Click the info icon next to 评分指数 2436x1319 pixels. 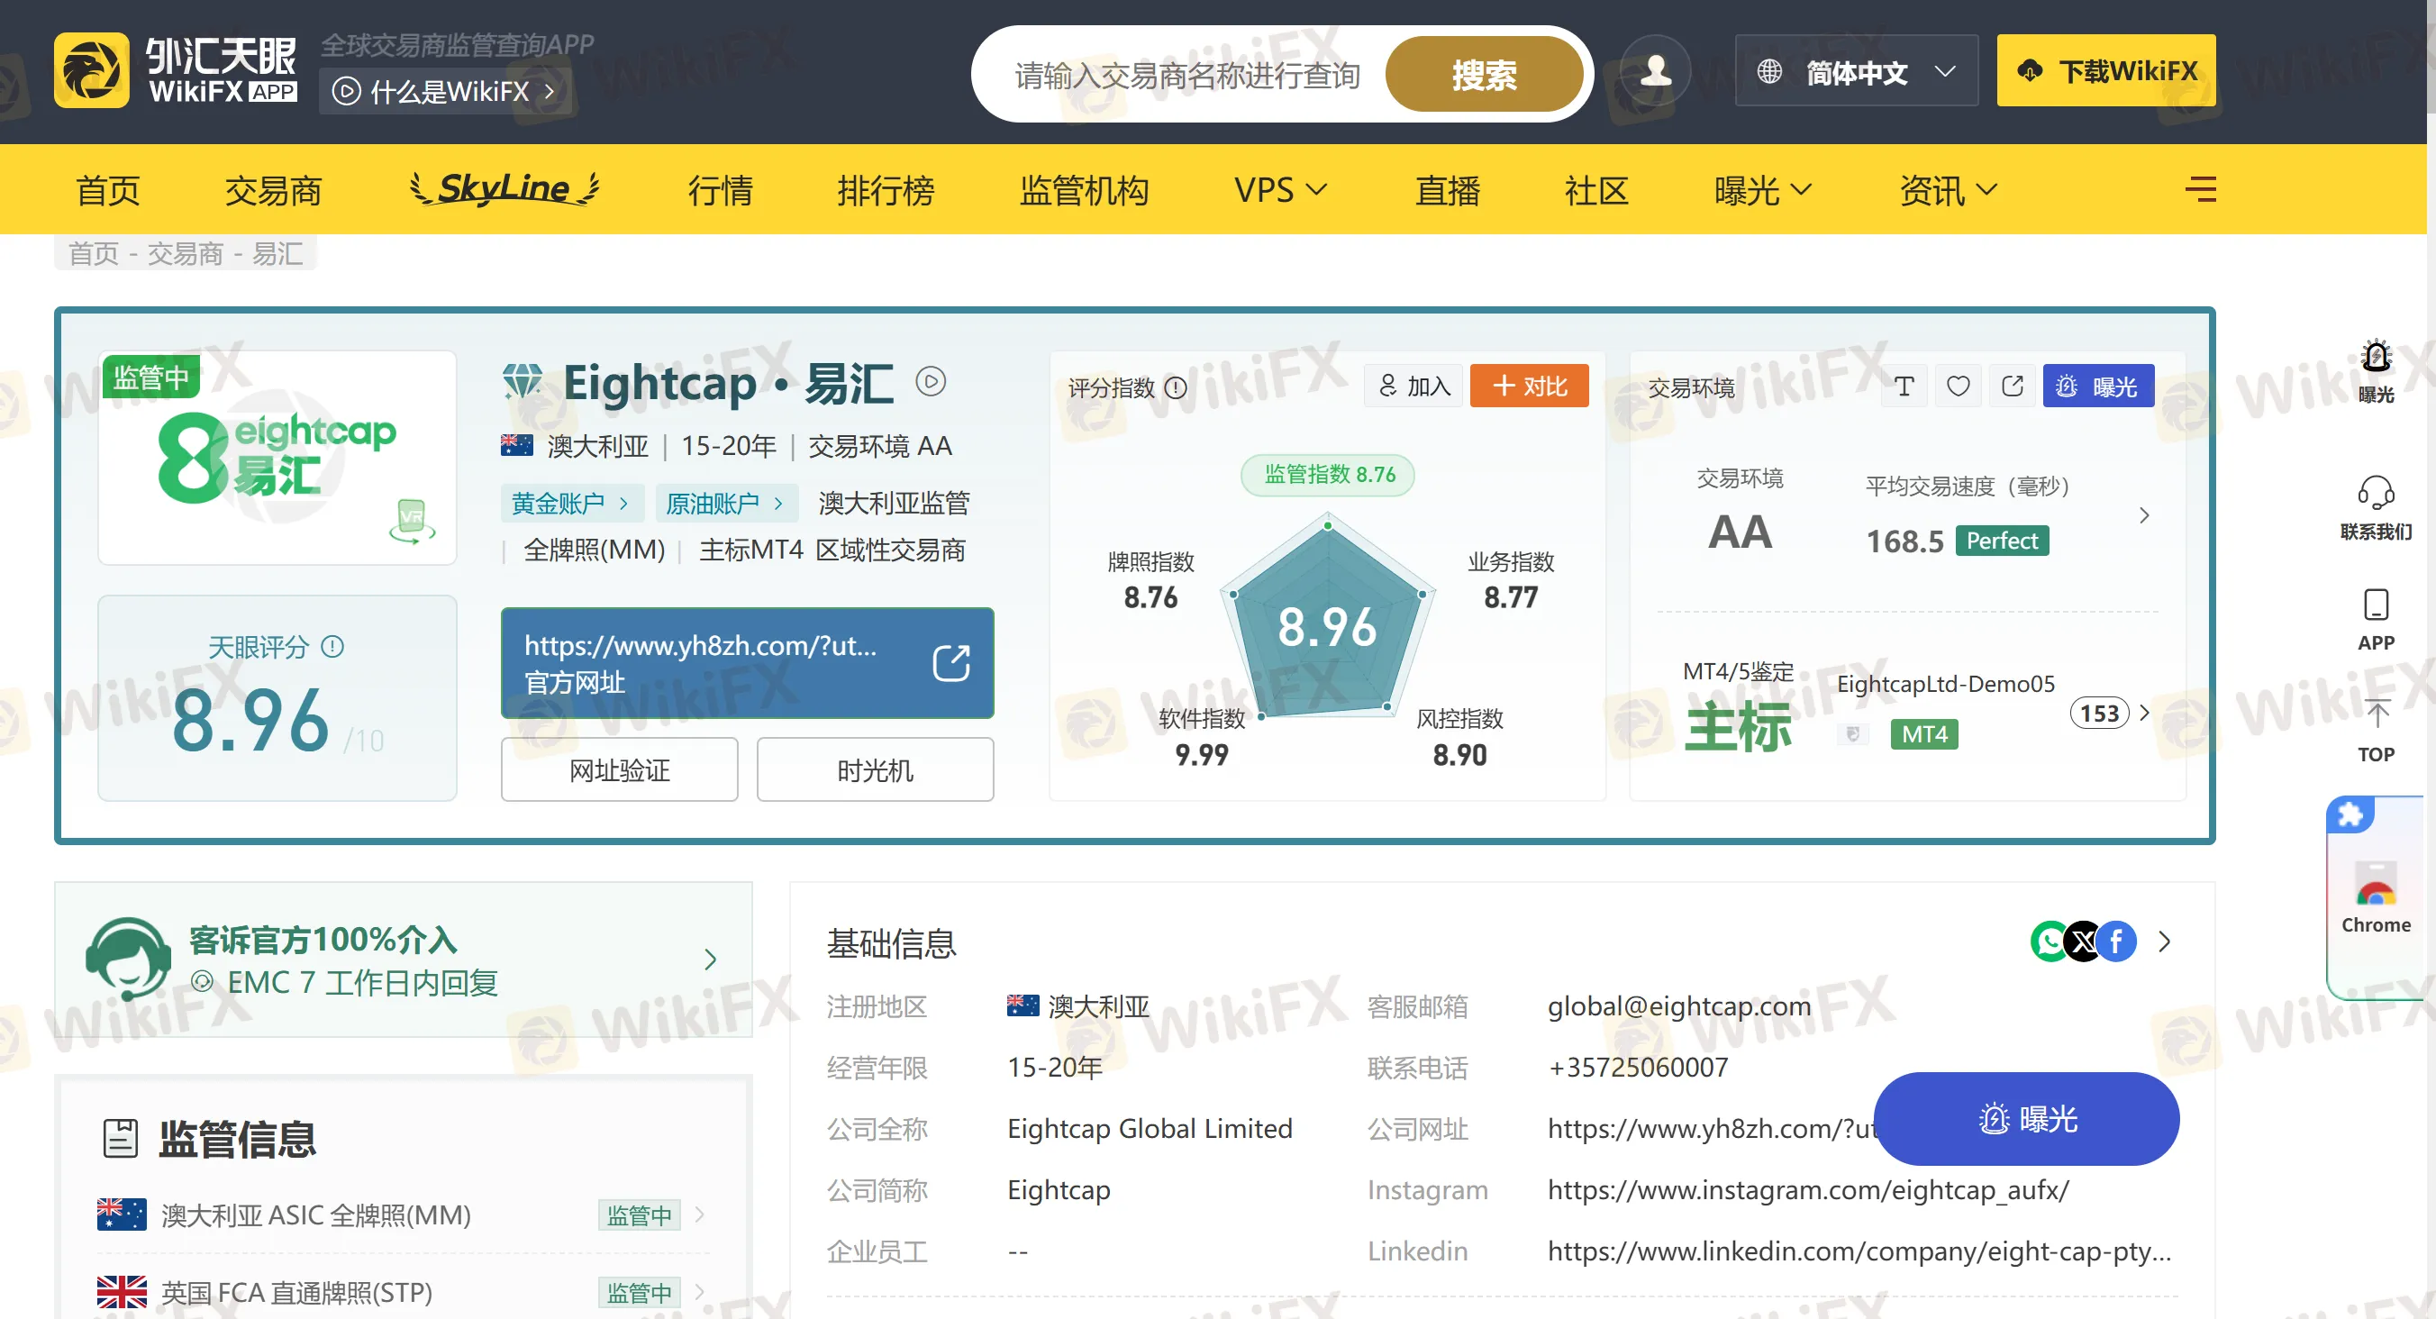point(1176,387)
